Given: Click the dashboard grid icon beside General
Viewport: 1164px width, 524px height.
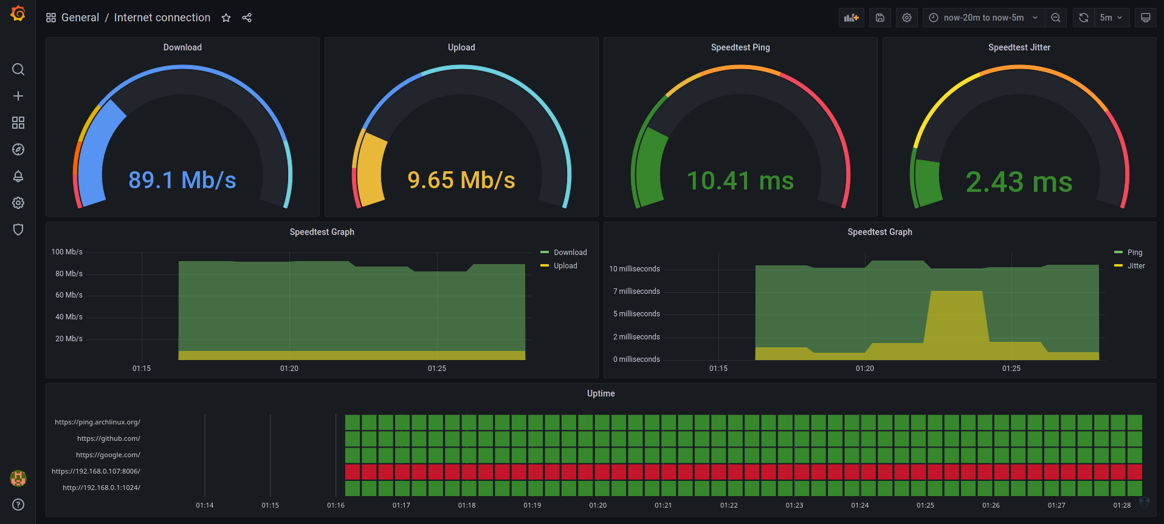Looking at the screenshot, I should pyautogui.click(x=51, y=18).
